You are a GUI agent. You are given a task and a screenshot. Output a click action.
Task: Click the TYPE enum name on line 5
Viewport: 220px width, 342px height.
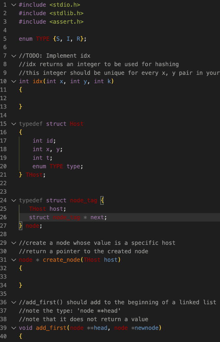click(43, 39)
